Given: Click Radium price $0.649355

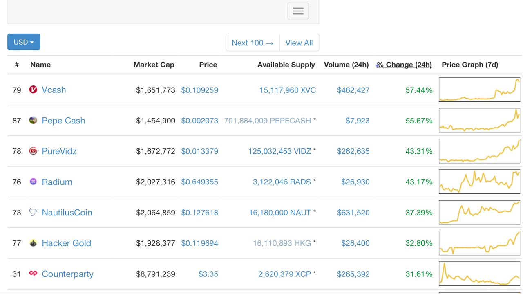Looking at the screenshot, I should tap(200, 182).
